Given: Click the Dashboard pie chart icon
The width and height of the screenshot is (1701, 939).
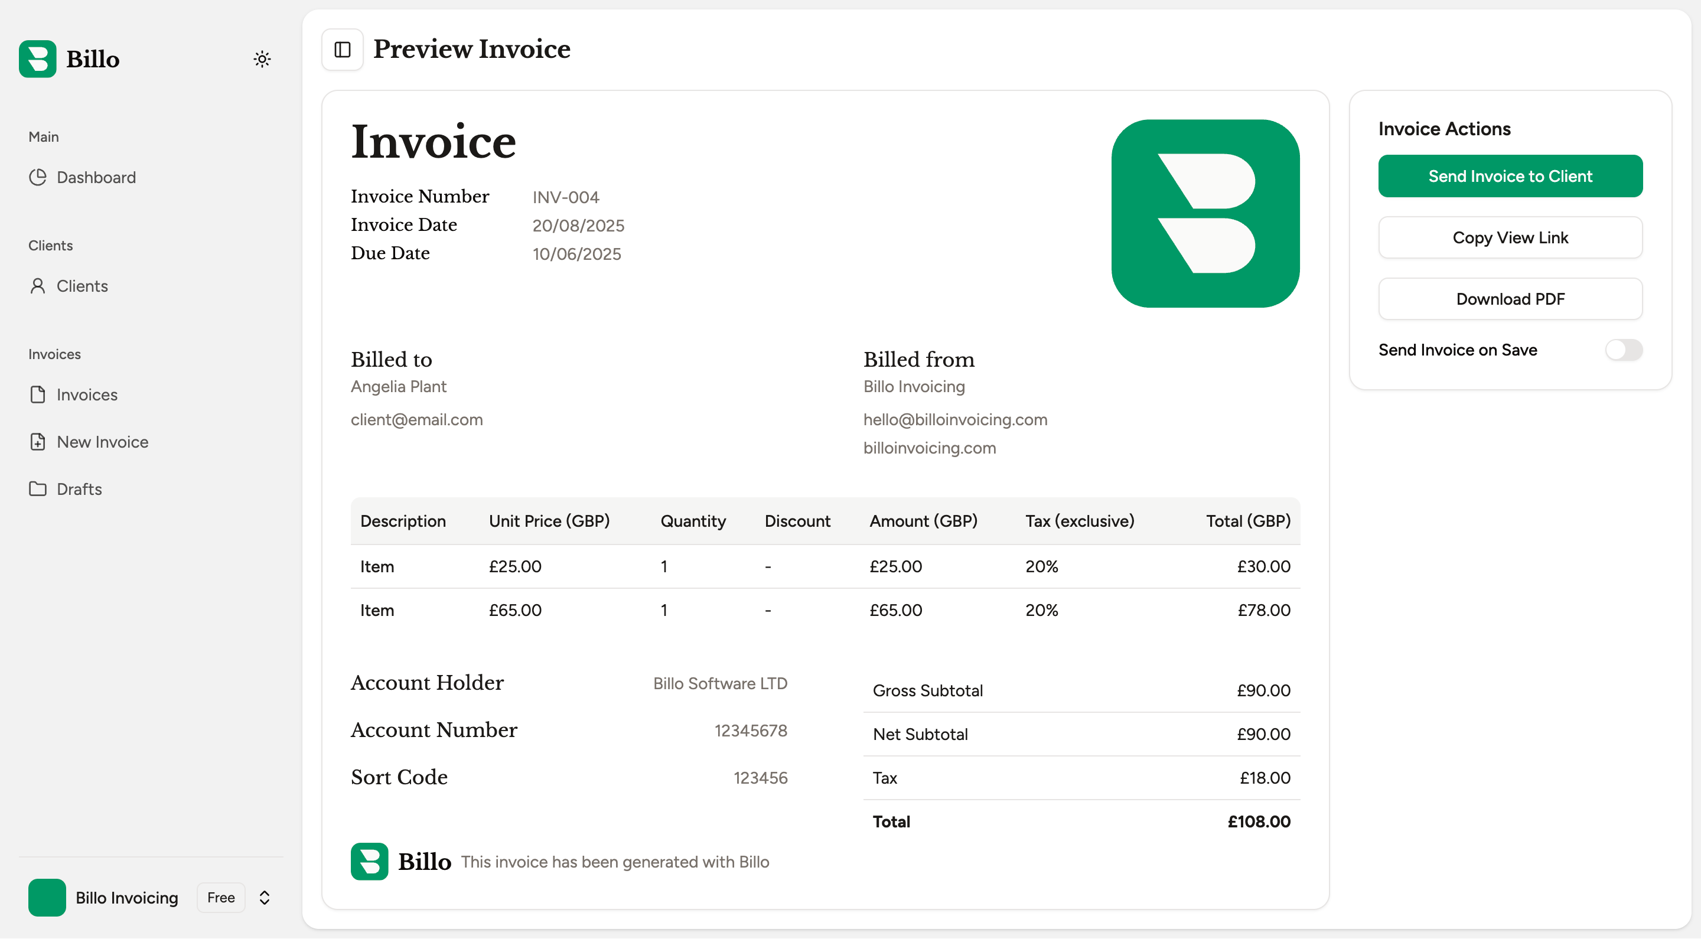Looking at the screenshot, I should pos(38,177).
